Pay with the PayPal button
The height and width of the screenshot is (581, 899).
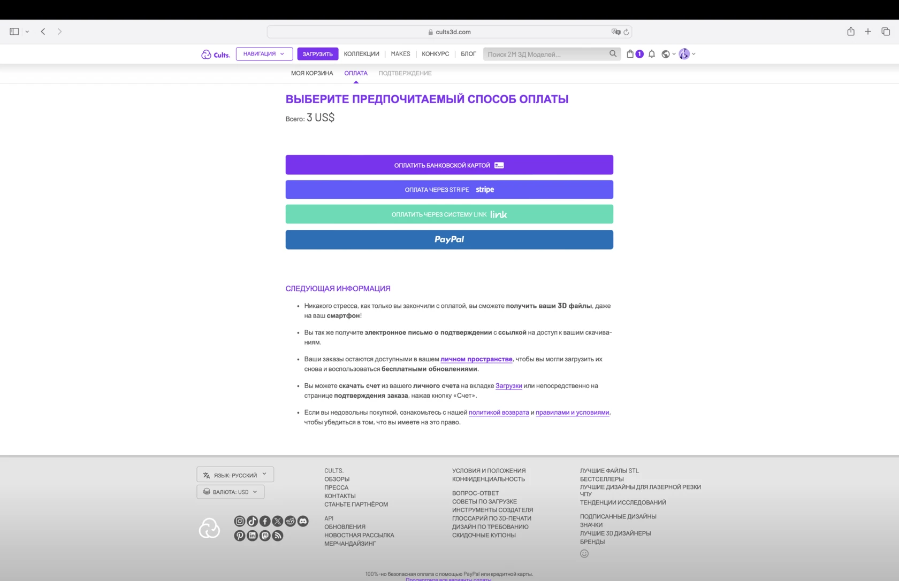click(x=449, y=239)
